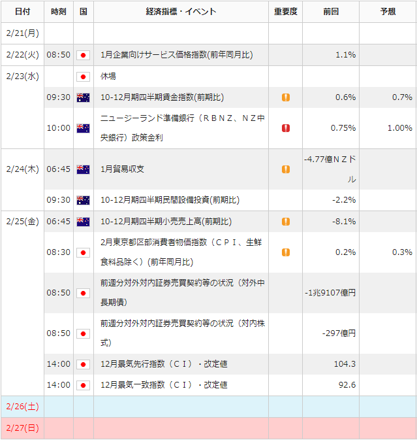Select the 2/21(月) date cell
Viewport: 417px width, 440px height.
tap(22, 33)
